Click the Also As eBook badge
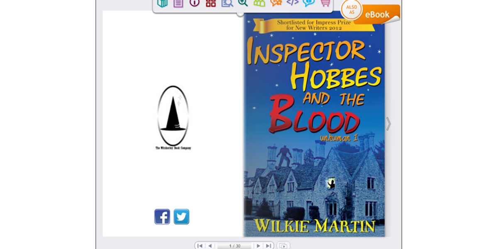This screenshot has width=498, height=249. click(370, 12)
